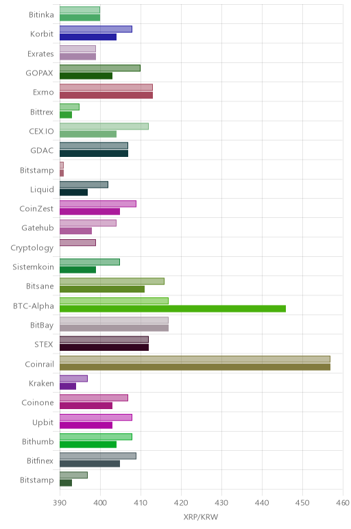This screenshot has width=351, height=529.
Task: Select the Kraken dark purple bar
Action: tap(67, 386)
